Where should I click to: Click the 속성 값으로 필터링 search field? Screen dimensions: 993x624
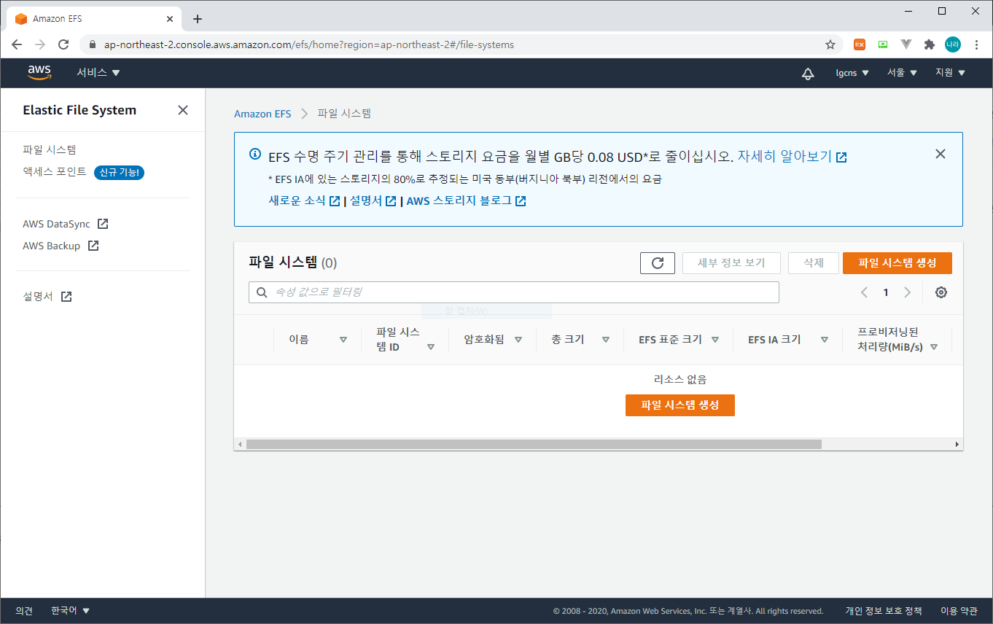[514, 292]
